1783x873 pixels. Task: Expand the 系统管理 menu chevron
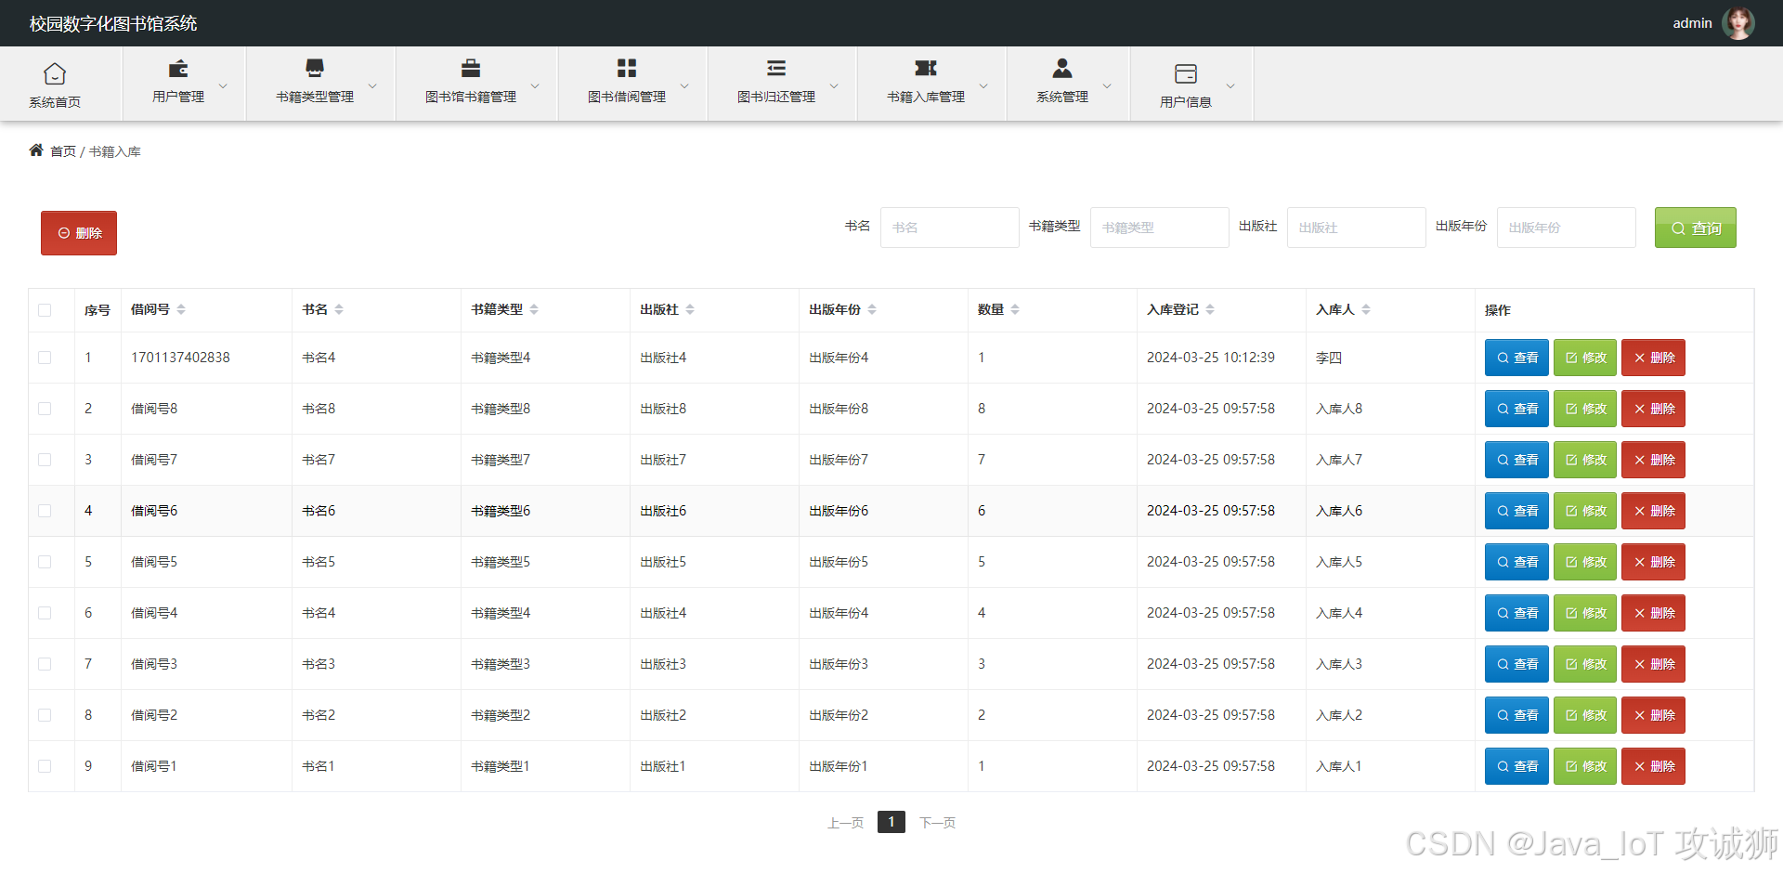point(1107,85)
